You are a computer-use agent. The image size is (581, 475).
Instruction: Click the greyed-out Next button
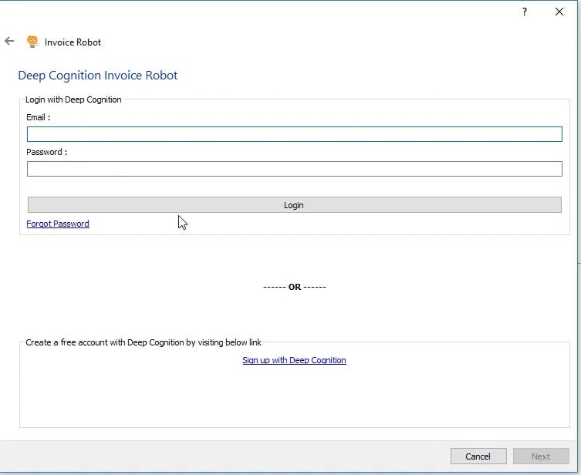click(x=541, y=456)
